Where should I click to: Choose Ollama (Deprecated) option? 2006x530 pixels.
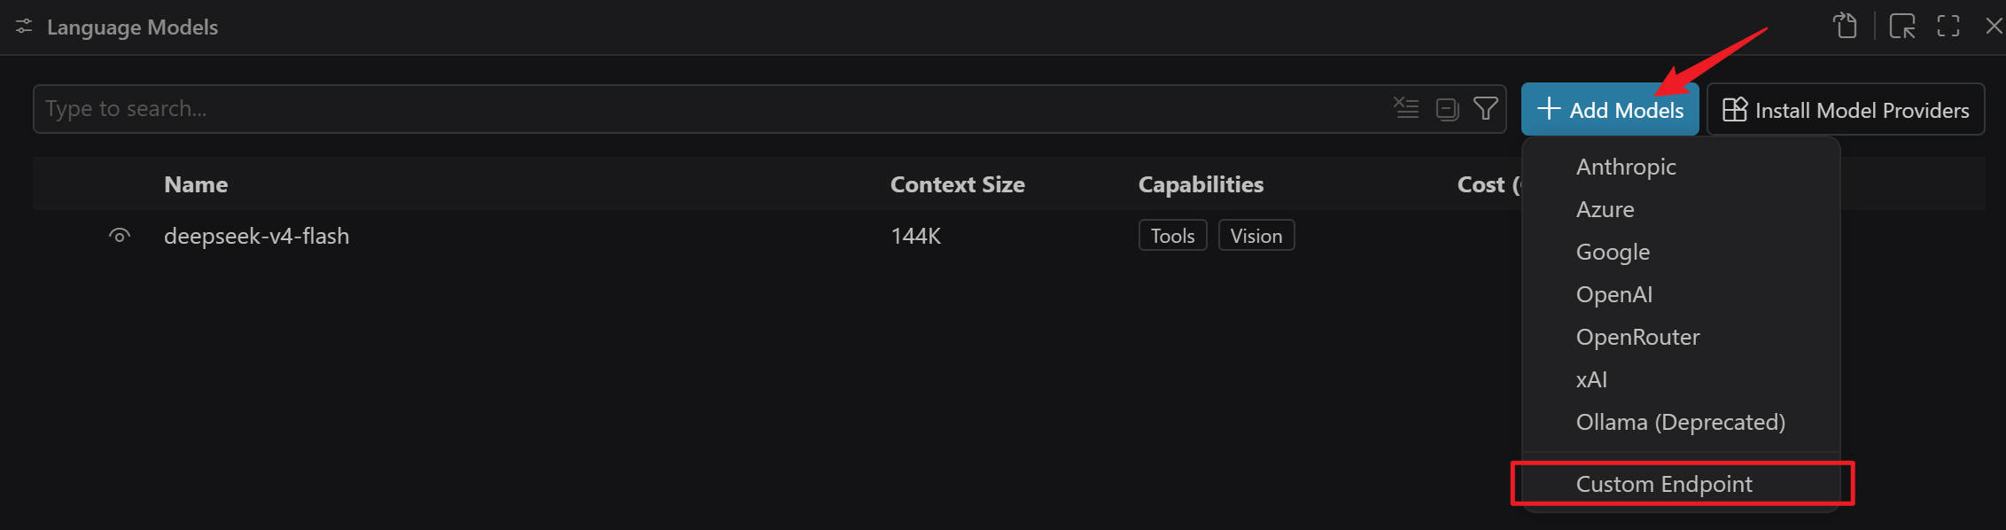1681,422
